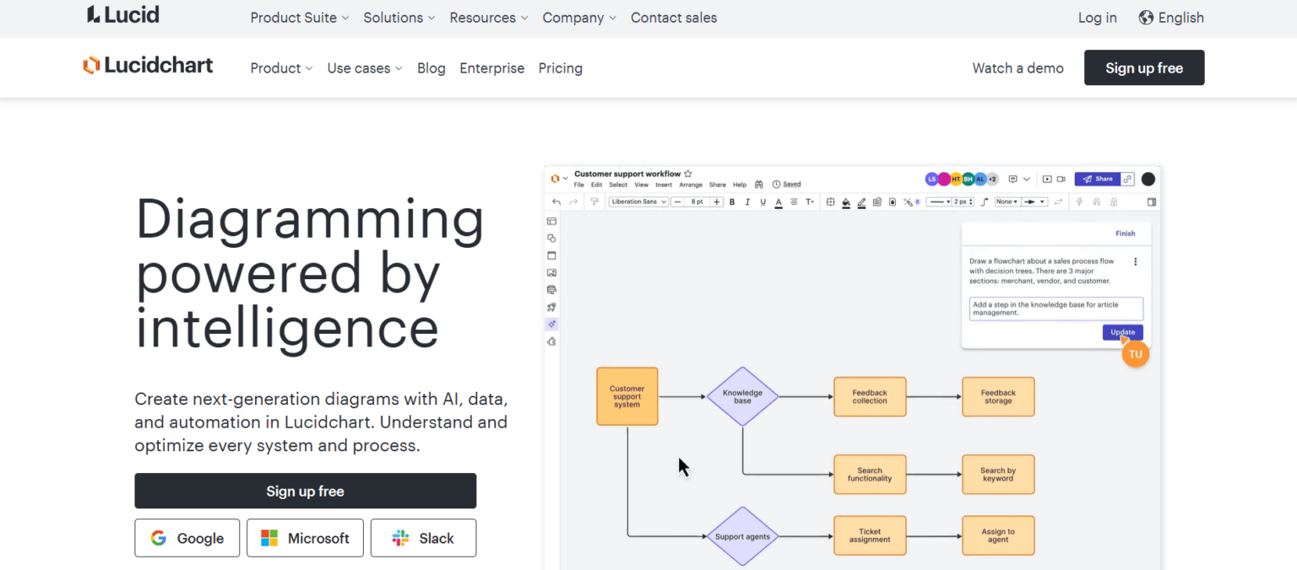1297x570 pixels.
Task: Go to the Pricing page
Action: tap(560, 67)
